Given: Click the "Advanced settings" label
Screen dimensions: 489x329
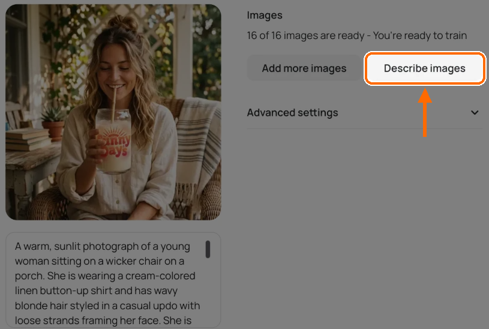Looking at the screenshot, I should (293, 113).
